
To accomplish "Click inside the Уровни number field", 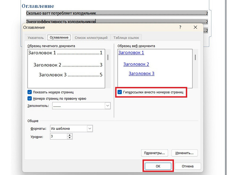I will click(x=58, y=136).
